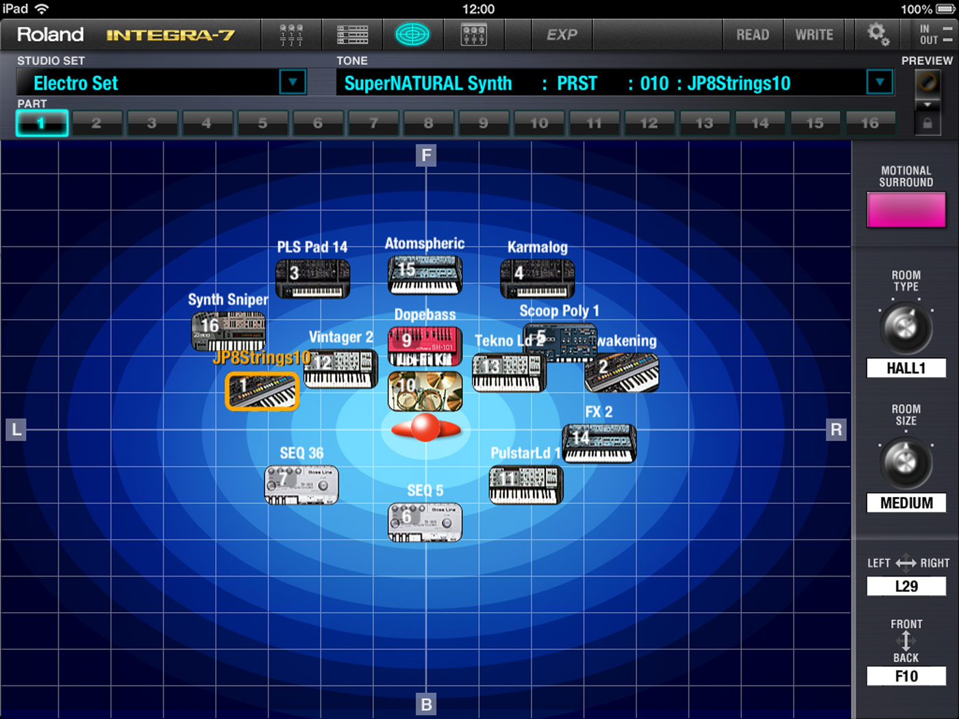Open the IN OUT MIDI selector
Screen dimensions: 959x719
tap(936, 34)
